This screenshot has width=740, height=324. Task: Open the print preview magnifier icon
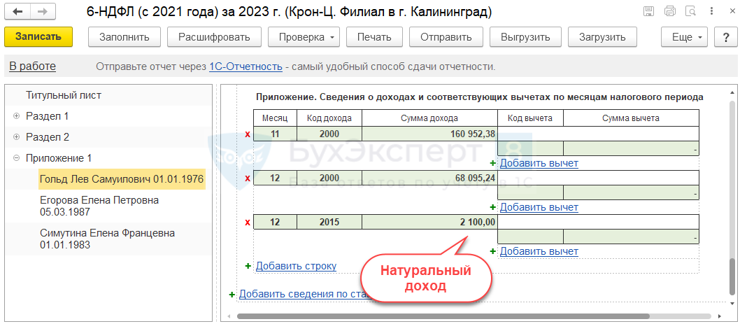point(691,12)
